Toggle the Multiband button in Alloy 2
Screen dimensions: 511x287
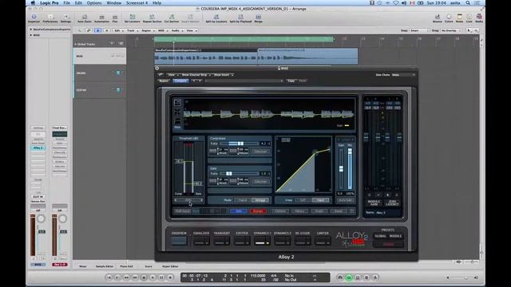click(182, 211)
